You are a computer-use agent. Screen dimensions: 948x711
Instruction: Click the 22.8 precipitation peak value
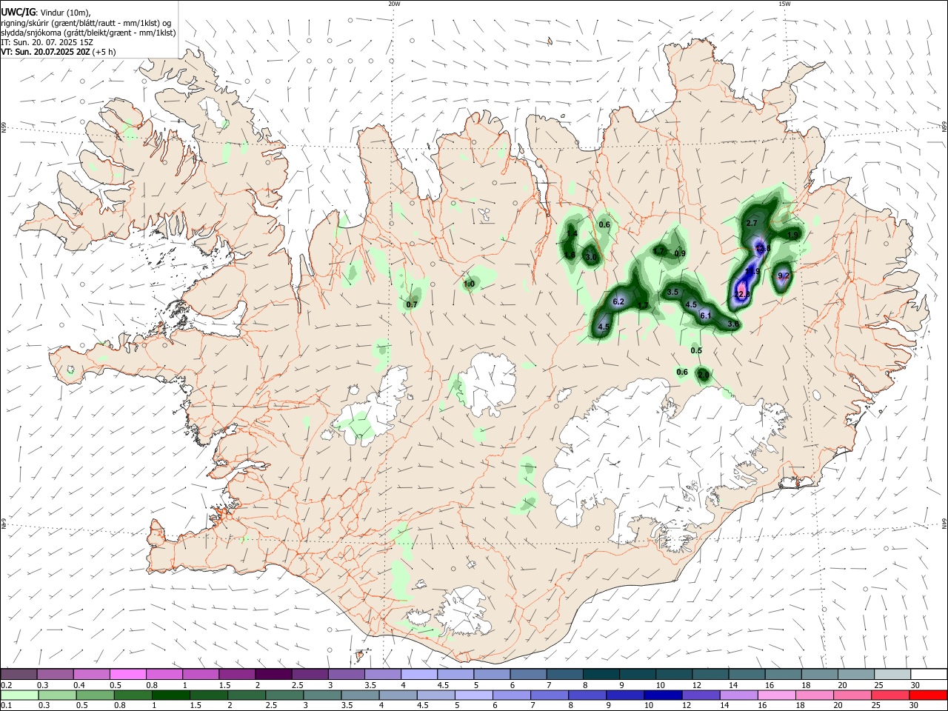[x=742, y=294]
